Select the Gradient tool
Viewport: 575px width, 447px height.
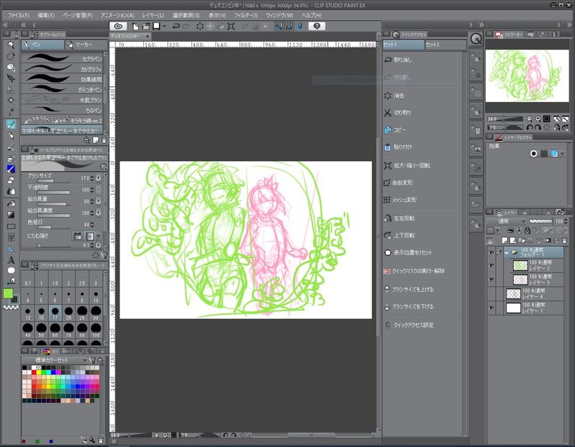pos(11,215)
